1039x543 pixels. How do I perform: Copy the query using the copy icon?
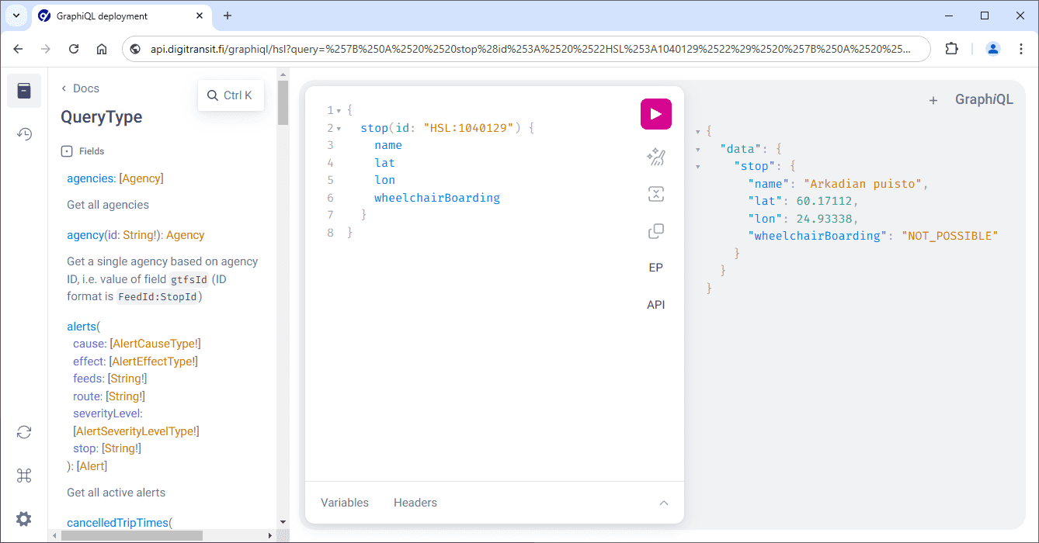pyautogui.click(x=655, y=231)
